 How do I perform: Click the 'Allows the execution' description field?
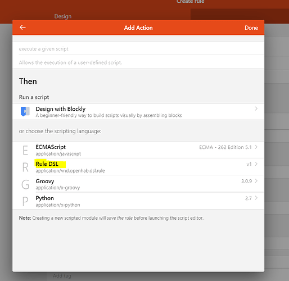tap(141, 62)
